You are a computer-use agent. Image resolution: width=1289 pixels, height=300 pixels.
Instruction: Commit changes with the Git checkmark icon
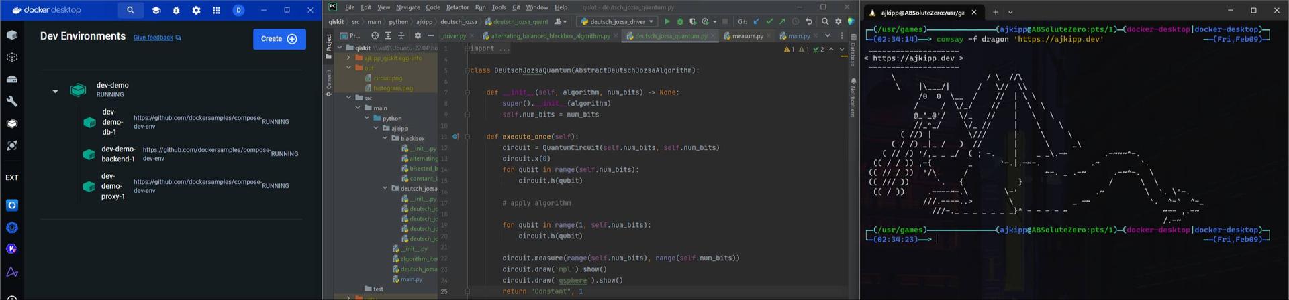[x=769, y=21]
